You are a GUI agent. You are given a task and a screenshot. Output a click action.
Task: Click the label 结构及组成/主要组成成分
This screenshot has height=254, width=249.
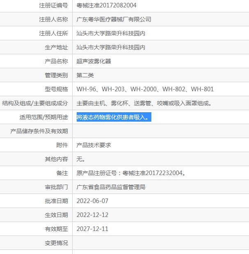click(x=35, y=103)
